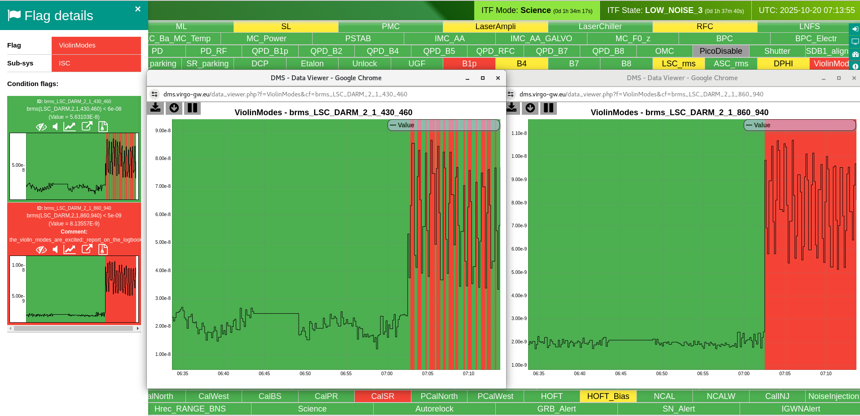Toggle the Value legend in 430_460 chart
This screenshot has height=416, width=860.
coord(402,125)
